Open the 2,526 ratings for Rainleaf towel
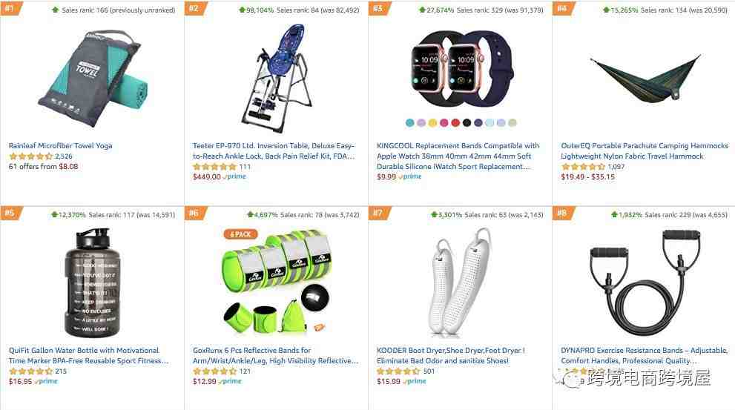Viewport: 735px width, 410px height. 64,156
